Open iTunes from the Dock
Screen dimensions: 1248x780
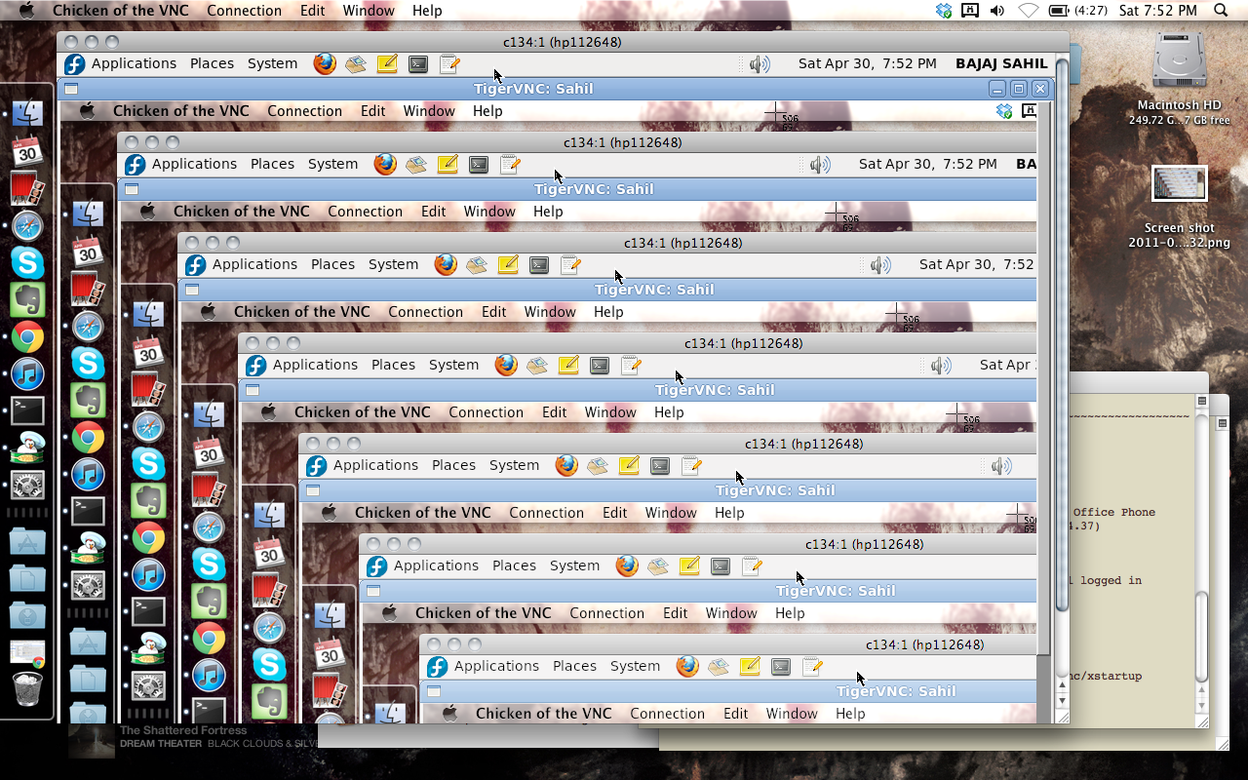click(x=28, y=373)
